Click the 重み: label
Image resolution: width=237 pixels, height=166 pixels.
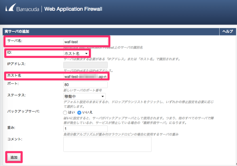(11, 128)
